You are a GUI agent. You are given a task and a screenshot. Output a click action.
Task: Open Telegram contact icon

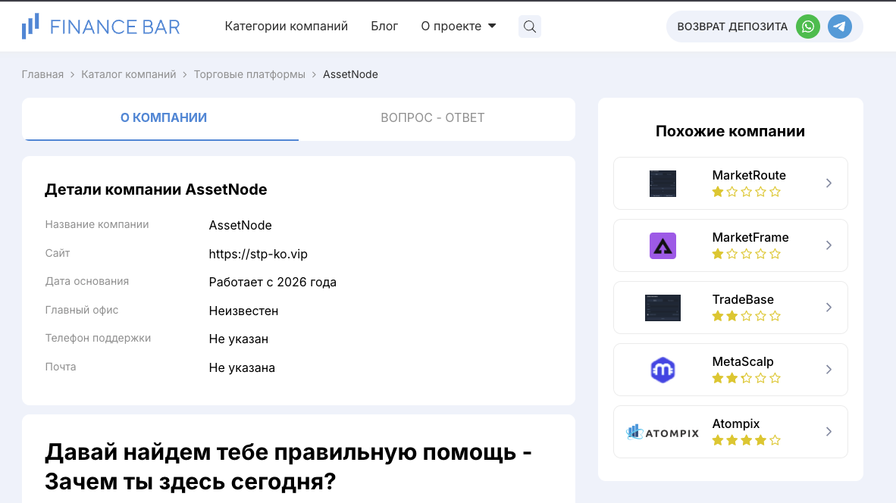[x=840, y=27]
